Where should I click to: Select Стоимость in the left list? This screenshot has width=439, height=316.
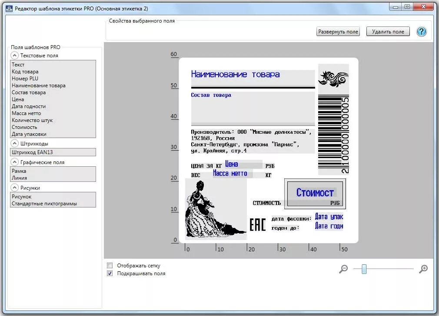53,127
